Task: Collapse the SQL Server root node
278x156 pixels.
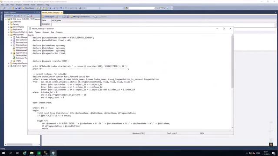Action: click(x=6, y=19)
